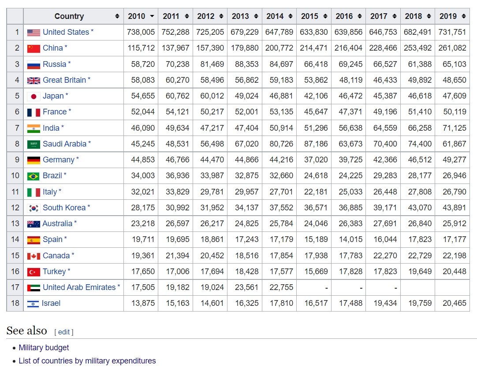The width and height of the screenshot is (477, 367).
Task: Sort by 2013 column sort arrows
Action: (256, 16)
